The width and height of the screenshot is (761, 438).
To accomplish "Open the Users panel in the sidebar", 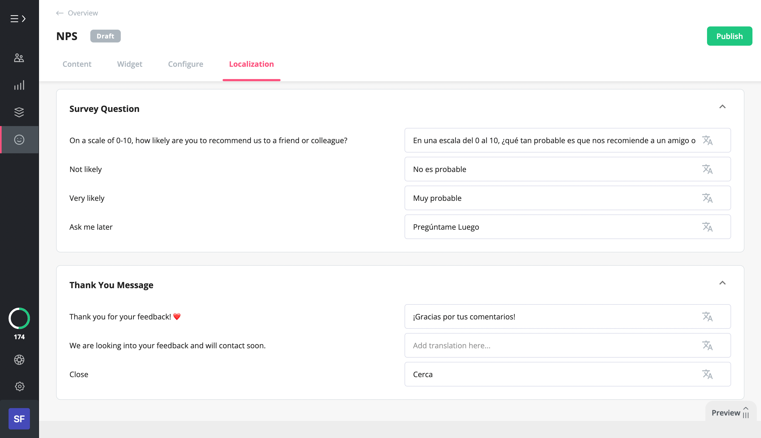I will [19, 57].
